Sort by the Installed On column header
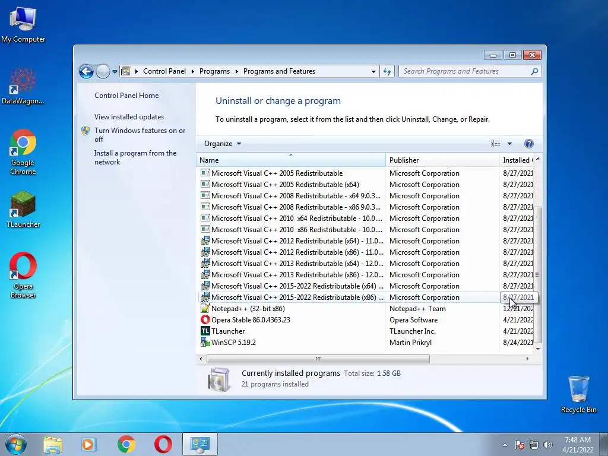The width and height of the screenshot is (608, 456). [x=517, y=160]
